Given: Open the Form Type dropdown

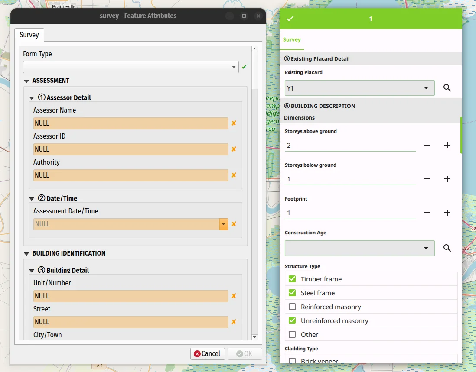Looking at the screenshot, I should 233,67.
